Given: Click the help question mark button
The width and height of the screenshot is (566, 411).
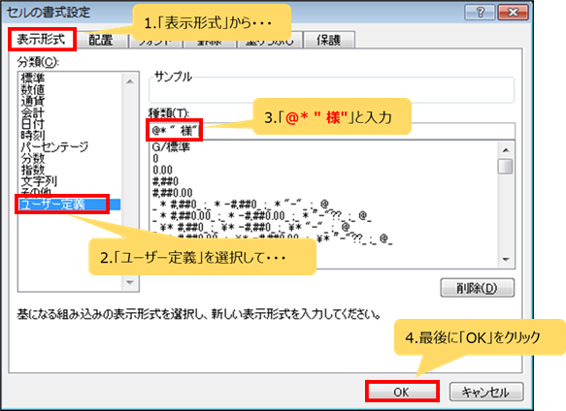Looking at the screenshot, I should (481, 13).
